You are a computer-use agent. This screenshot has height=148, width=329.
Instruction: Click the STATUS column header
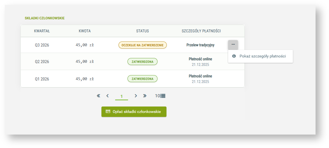142,31
